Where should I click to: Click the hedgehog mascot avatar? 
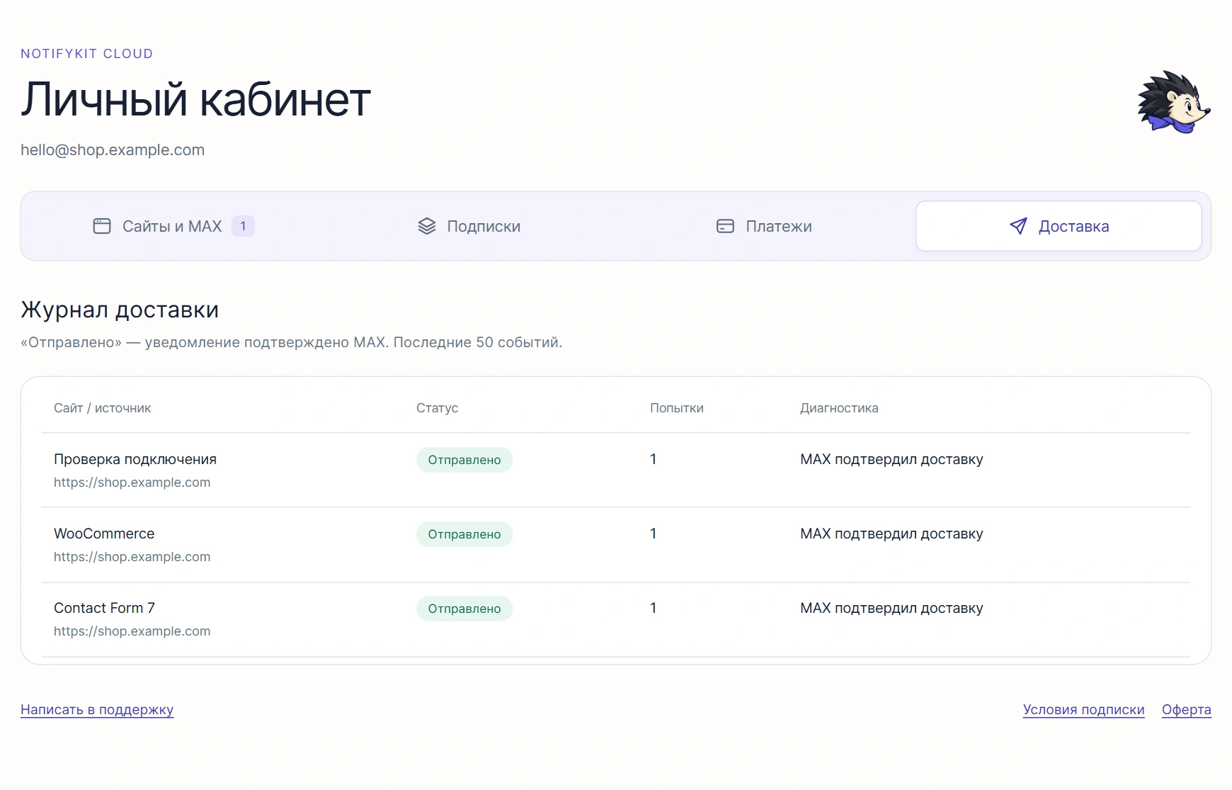[x=1173, y=102]
